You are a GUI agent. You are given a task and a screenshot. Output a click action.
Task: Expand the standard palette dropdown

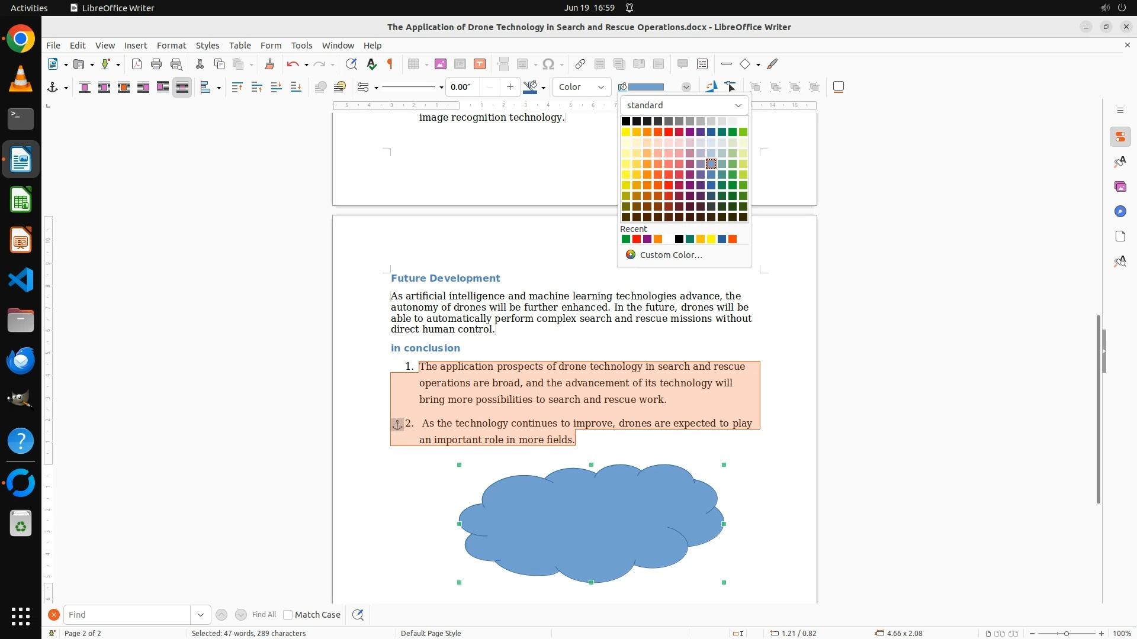684,105
